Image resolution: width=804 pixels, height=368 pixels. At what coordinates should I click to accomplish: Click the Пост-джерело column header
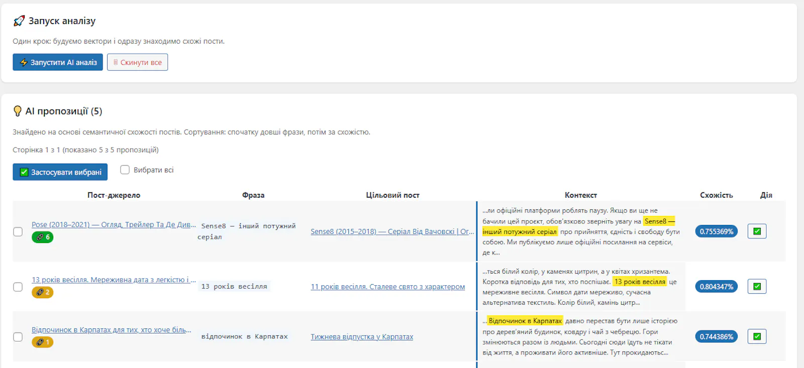[114, 195]
